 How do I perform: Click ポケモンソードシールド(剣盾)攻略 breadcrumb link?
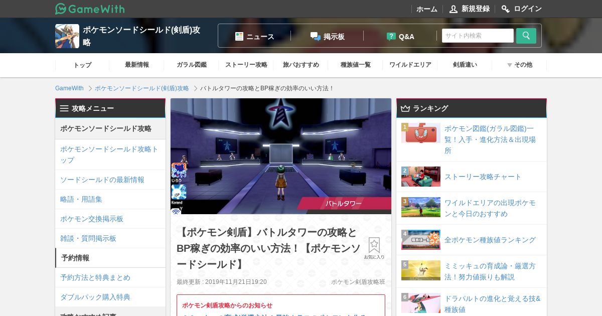142,88
